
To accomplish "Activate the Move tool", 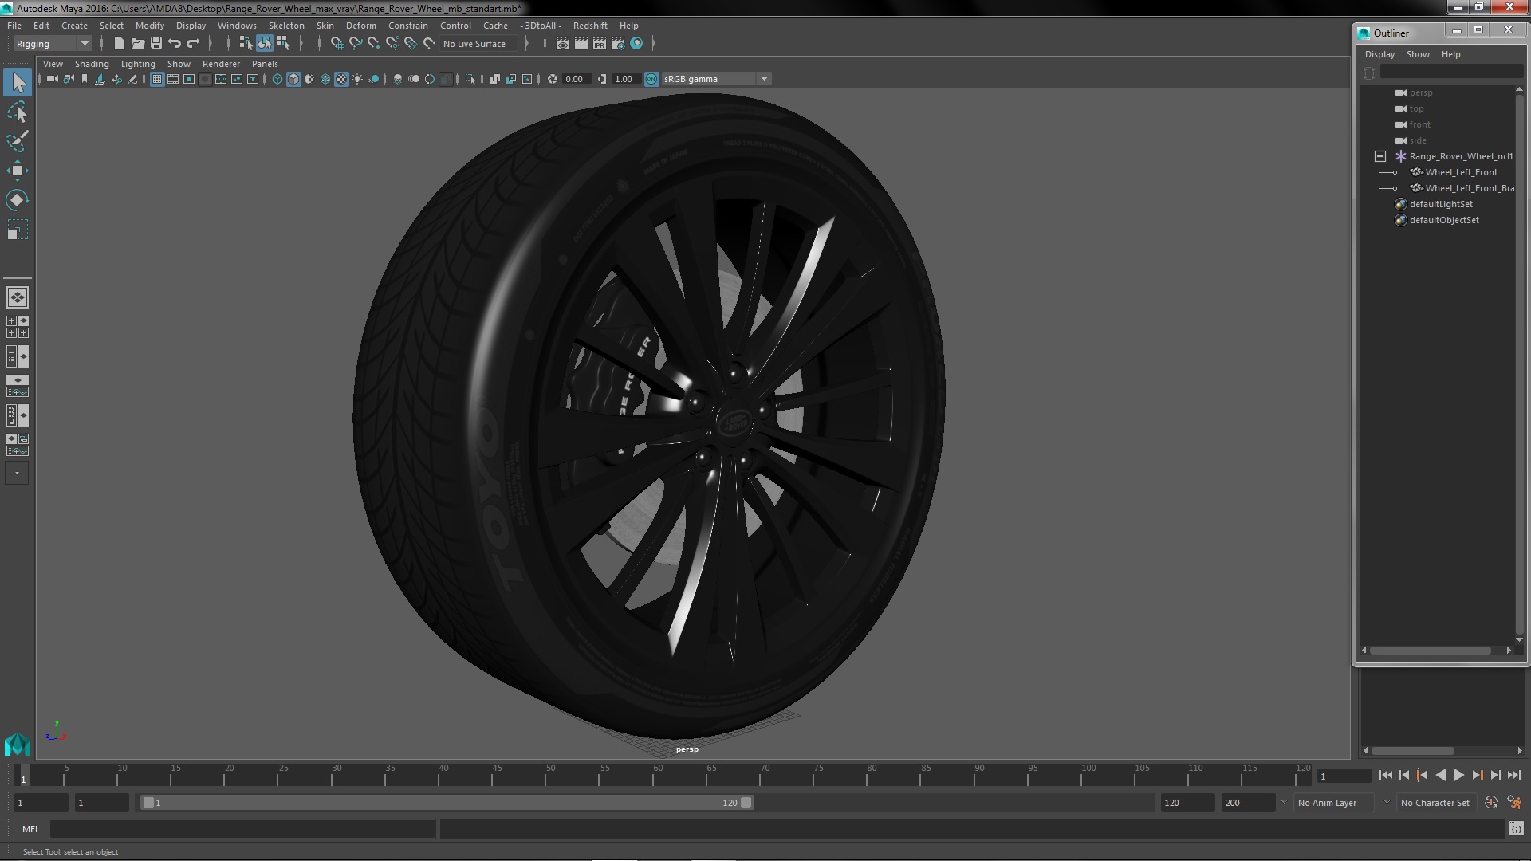I will pyautogui.click(x=18, y=171).
